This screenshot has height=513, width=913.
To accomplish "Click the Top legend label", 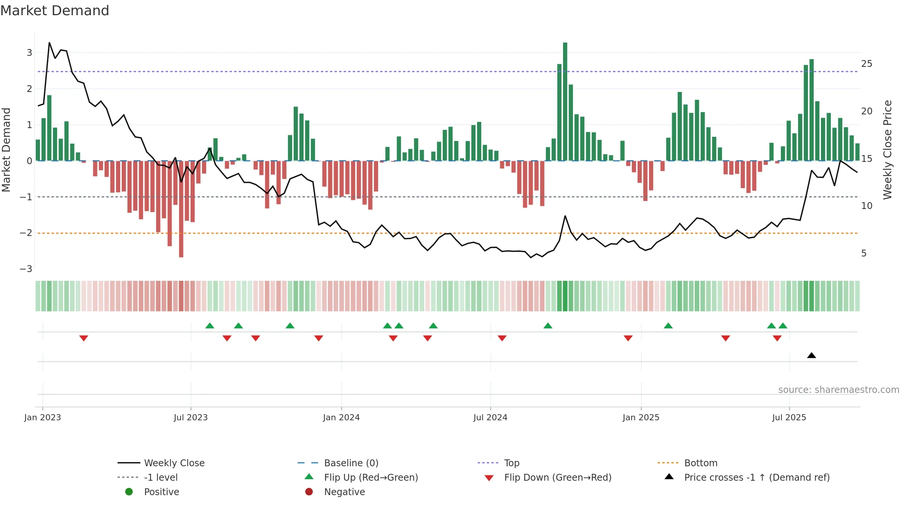I will (x=512, y=463).
